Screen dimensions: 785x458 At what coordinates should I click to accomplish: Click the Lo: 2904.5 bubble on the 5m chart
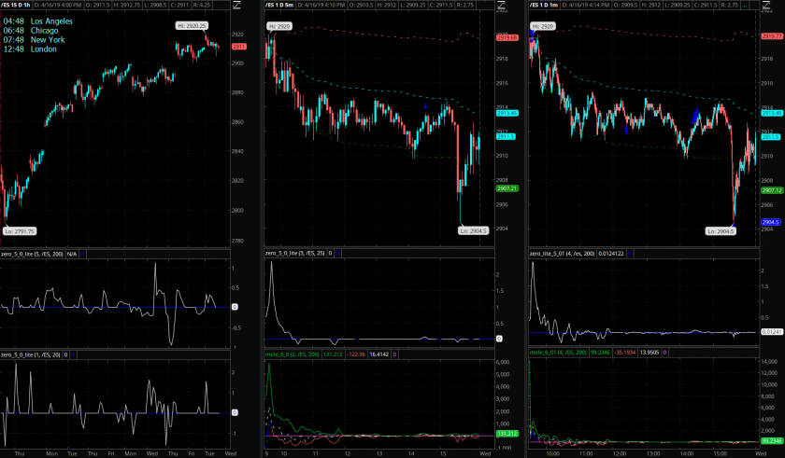click(471, 229)
